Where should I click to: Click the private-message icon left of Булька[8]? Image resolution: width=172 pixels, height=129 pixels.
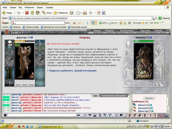coord(134,108)
